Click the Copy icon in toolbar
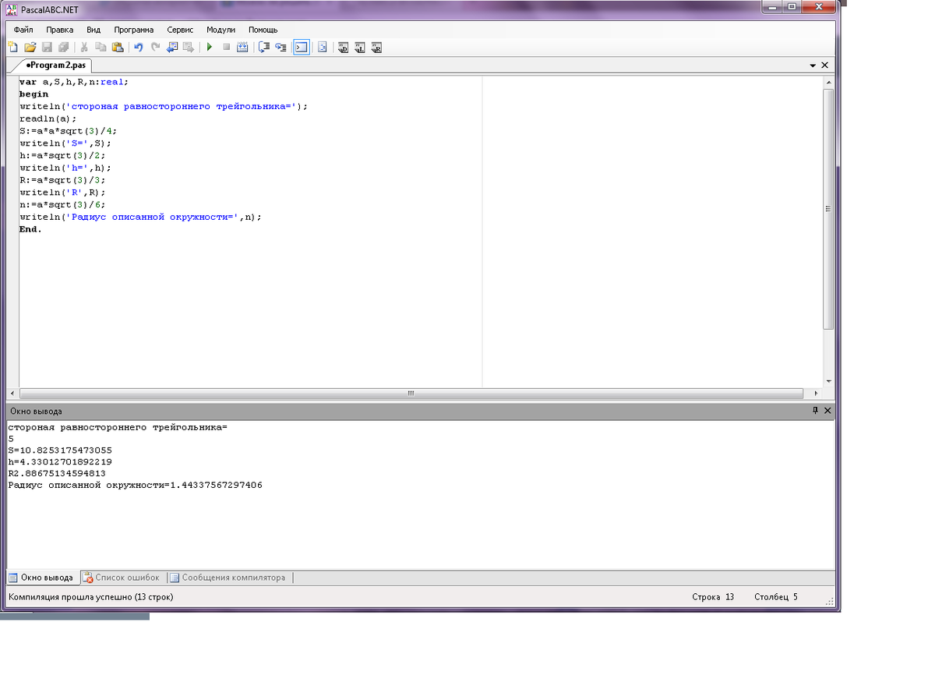 (x=101, y=48)
